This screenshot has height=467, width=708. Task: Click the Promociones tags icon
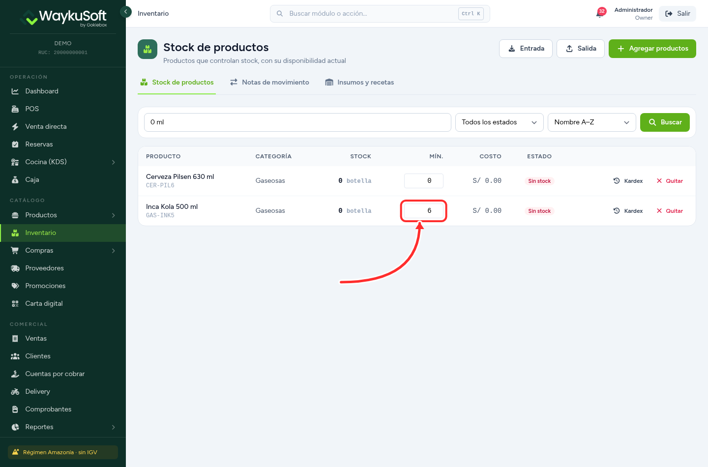coord(15,286)
